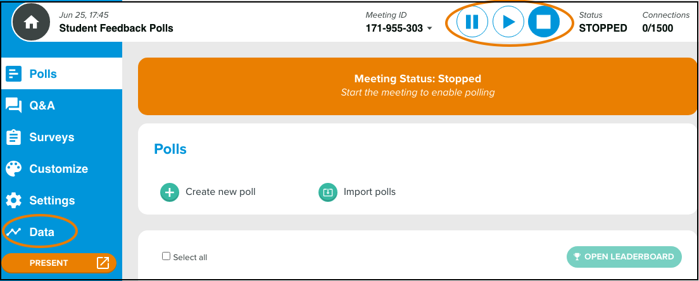Click the Meeting Status Stopped banner

[x=418, y=85]
